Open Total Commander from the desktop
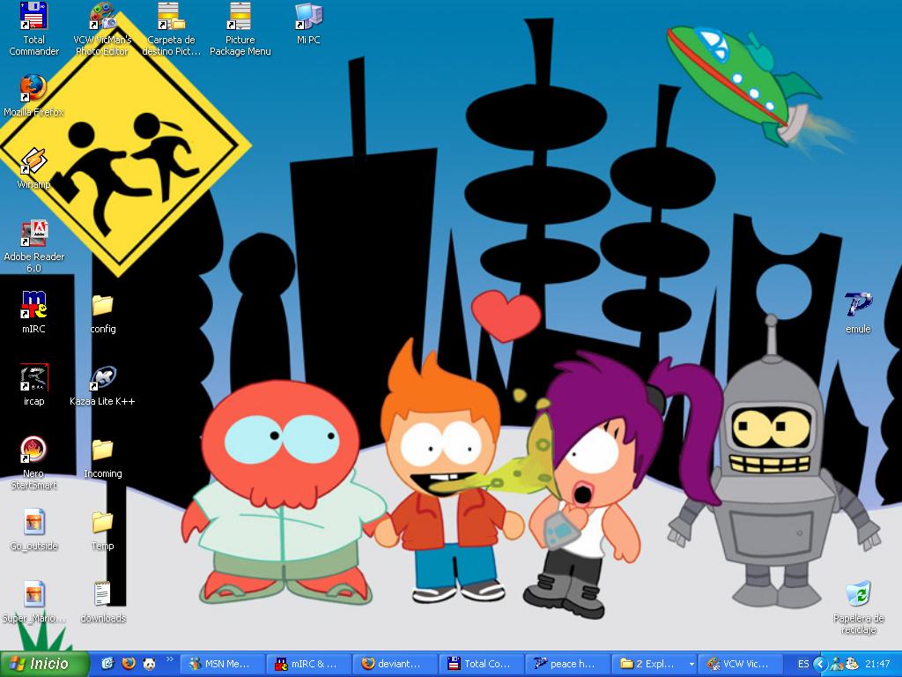This screenshot has width=902, height=677. [x=33, y=26]
